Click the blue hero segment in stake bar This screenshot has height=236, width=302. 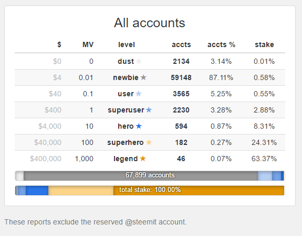pos(37,190)
